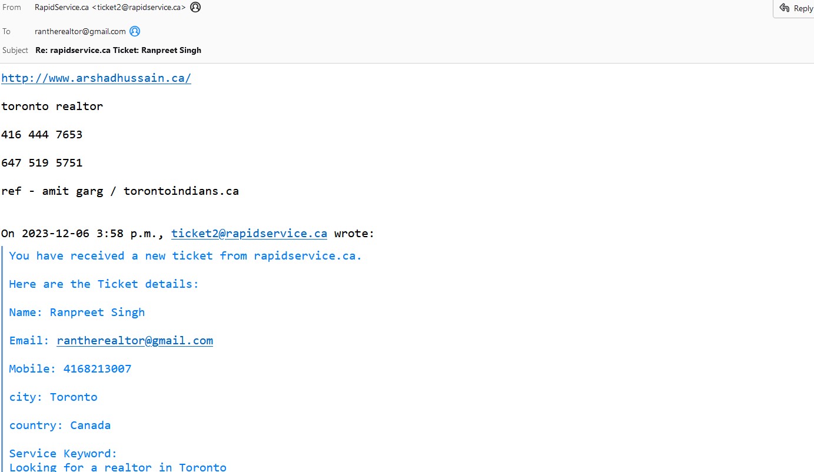The height and width of the screenshot is (472, 814).
Task: Click the contact icon beside rantherealtor@gmail.com recipient
Action: point(135,31)
